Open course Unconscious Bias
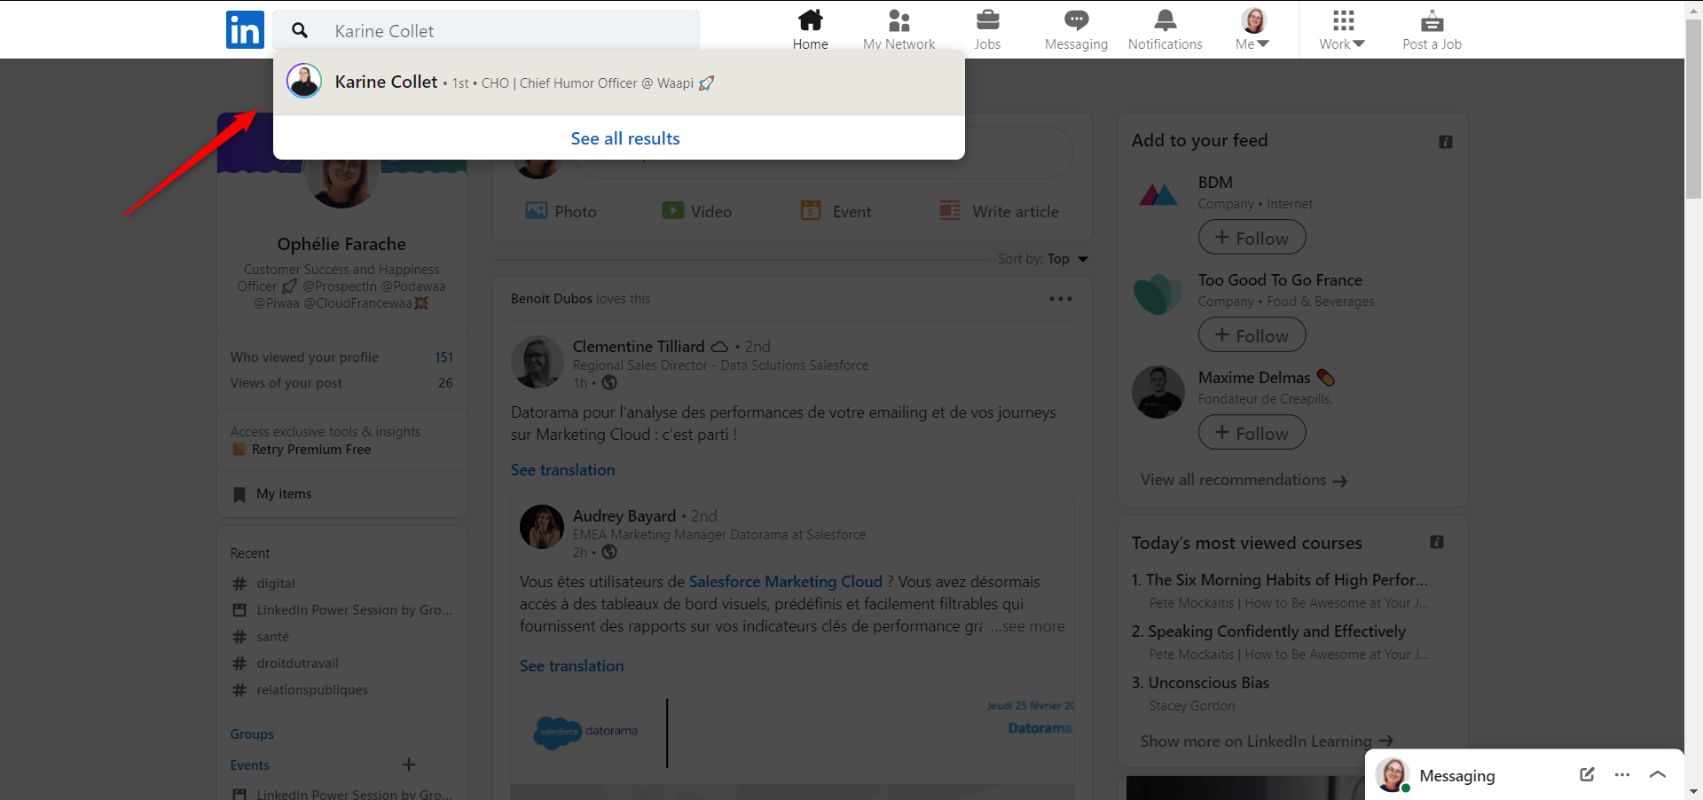The image size is (1703, 800). (1200, 683)
